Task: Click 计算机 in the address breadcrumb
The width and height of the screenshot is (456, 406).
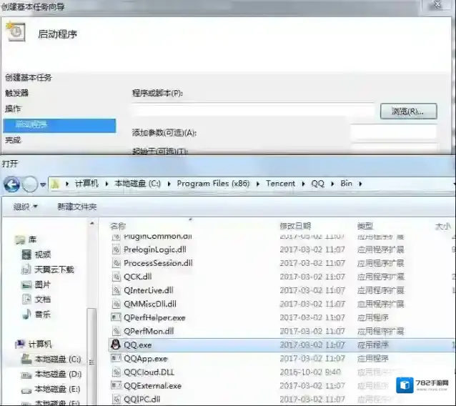Action: 89,184
